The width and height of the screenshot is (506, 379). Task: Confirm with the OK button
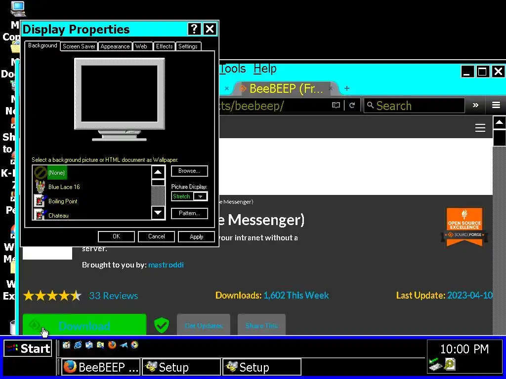(x=116, y=236)
